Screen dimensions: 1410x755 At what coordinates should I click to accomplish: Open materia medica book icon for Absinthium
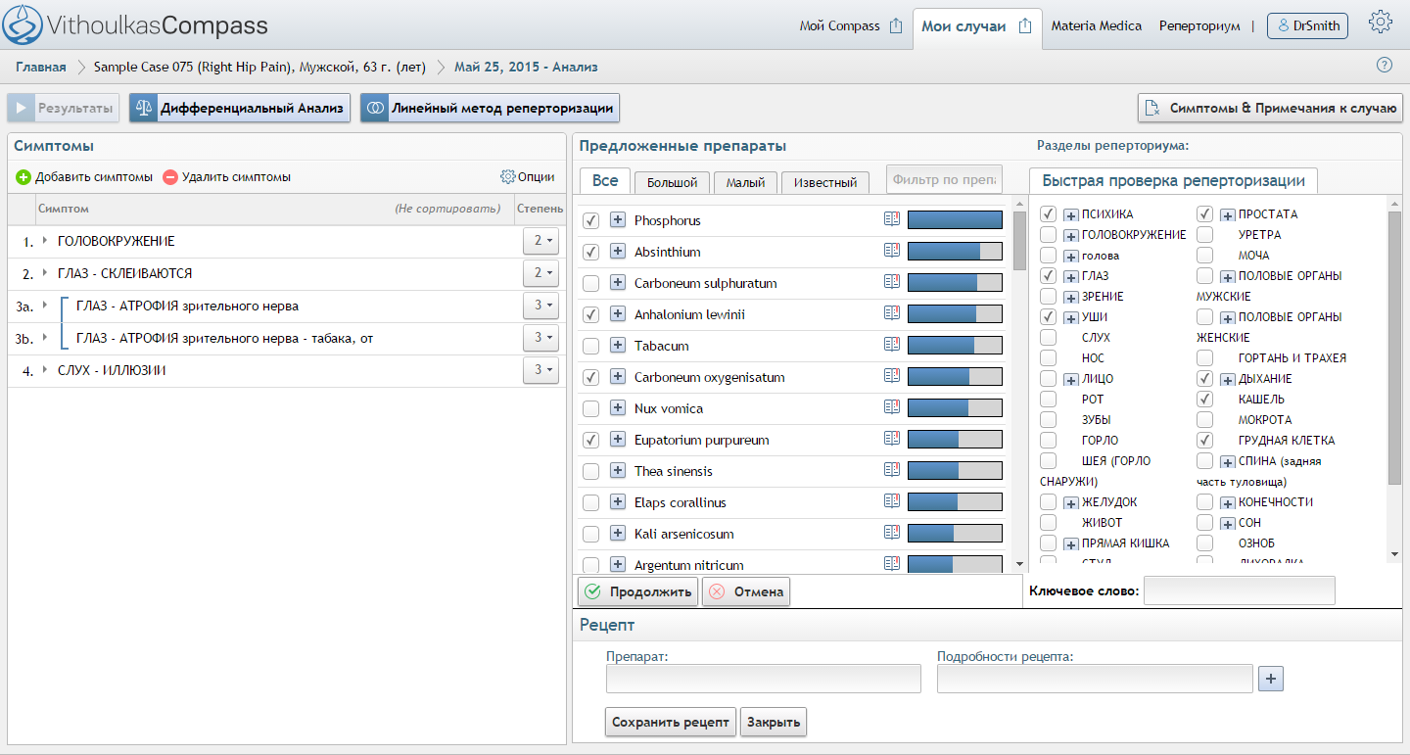pyautogui.click(x=891, y=251)
